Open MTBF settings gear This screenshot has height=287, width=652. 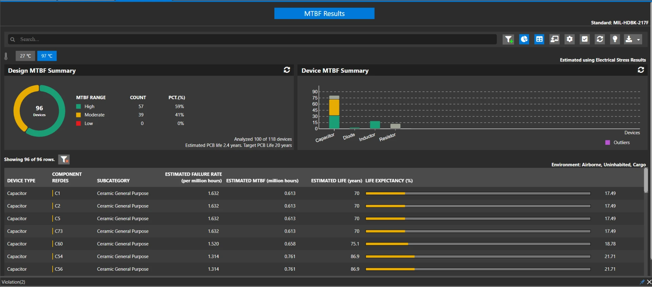coord(569,39)
